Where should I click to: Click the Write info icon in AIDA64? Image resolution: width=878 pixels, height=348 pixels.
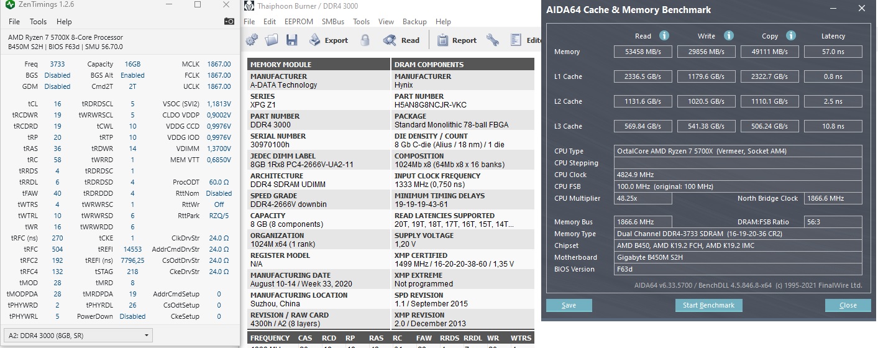pyautogui.click(x=729, y=36)
